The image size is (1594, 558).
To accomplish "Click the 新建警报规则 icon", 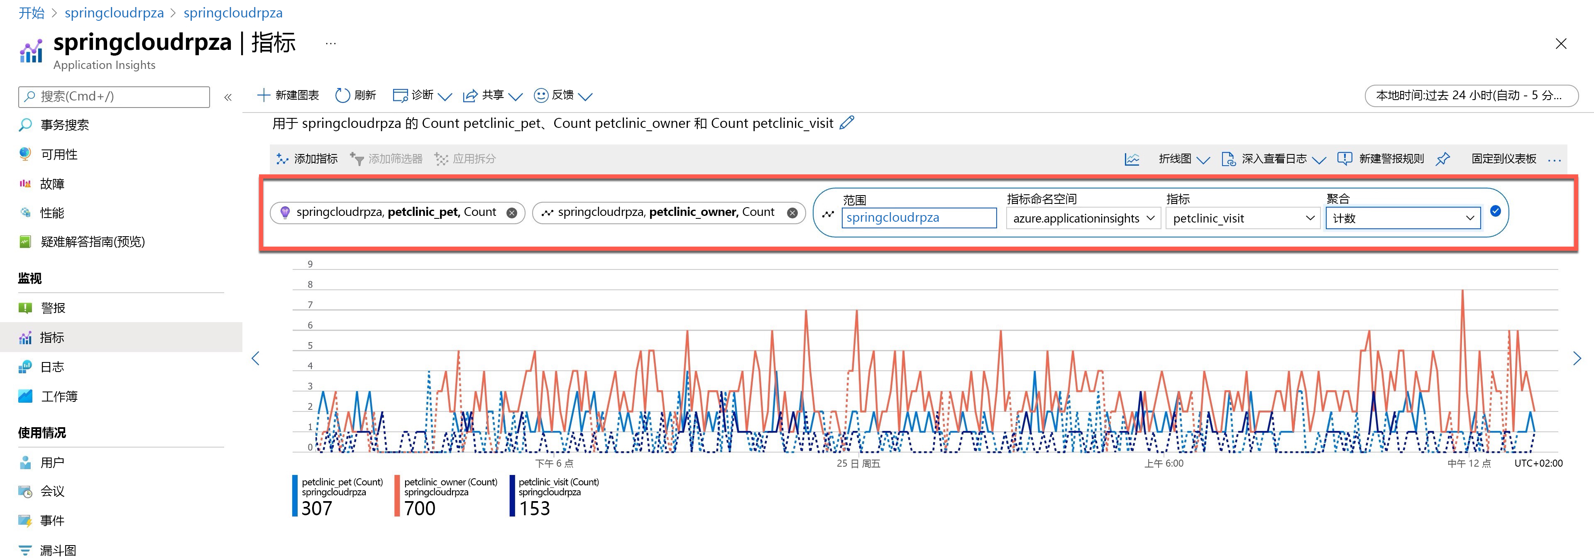I will pos(1344,159).
